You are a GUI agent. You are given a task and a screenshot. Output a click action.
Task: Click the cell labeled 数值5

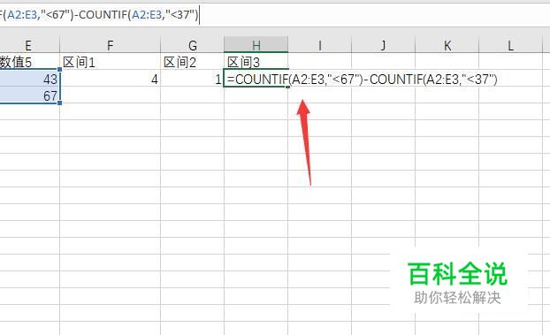[29, 62]
